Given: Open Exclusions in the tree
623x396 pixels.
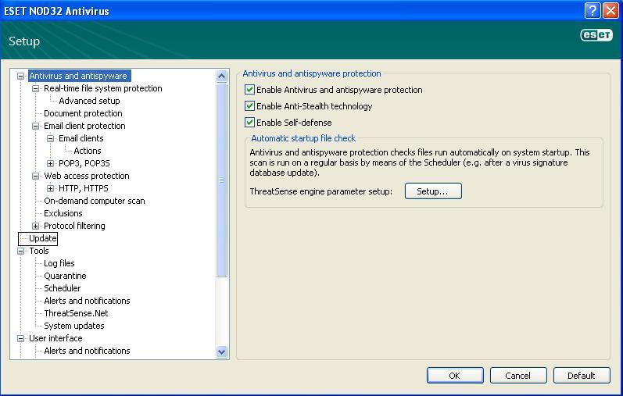Looking at the screenshot, I should 63,213.
